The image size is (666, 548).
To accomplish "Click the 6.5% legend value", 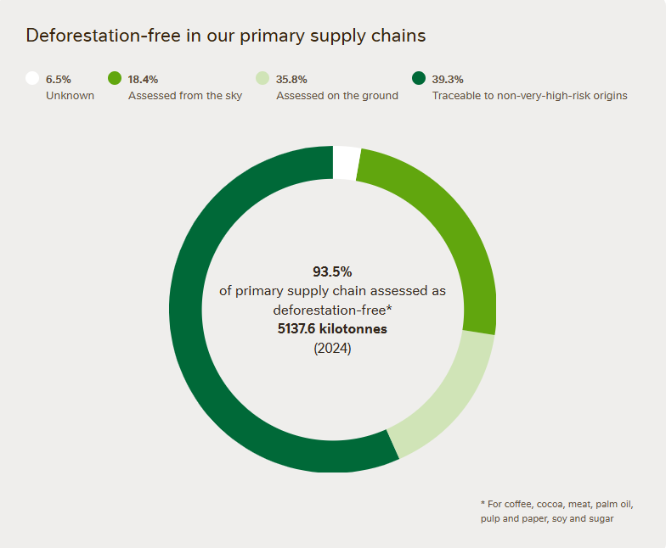I will click(x=59, y=80).
